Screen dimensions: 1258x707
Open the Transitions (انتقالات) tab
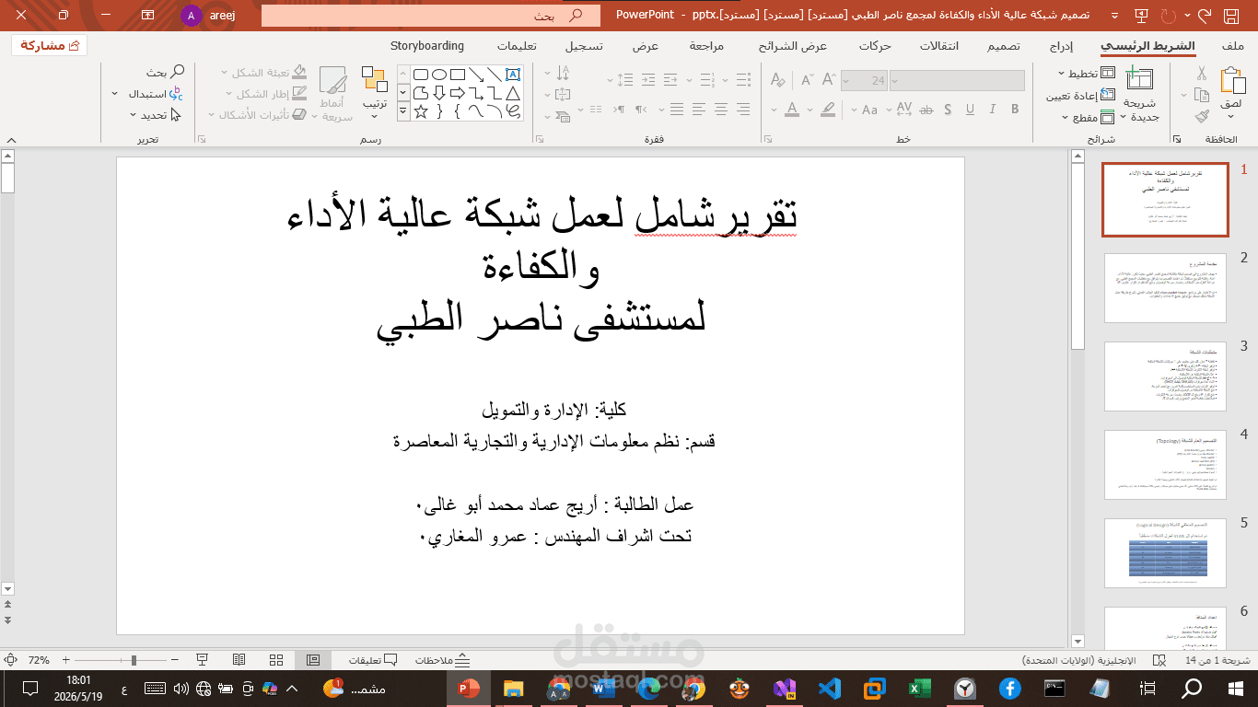click(938, 46)
